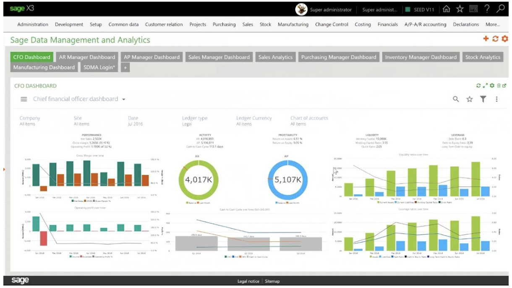Viewport: 512px width, 288px height.
Task: Click the Sage X3 logo
Action: (21, 9)
